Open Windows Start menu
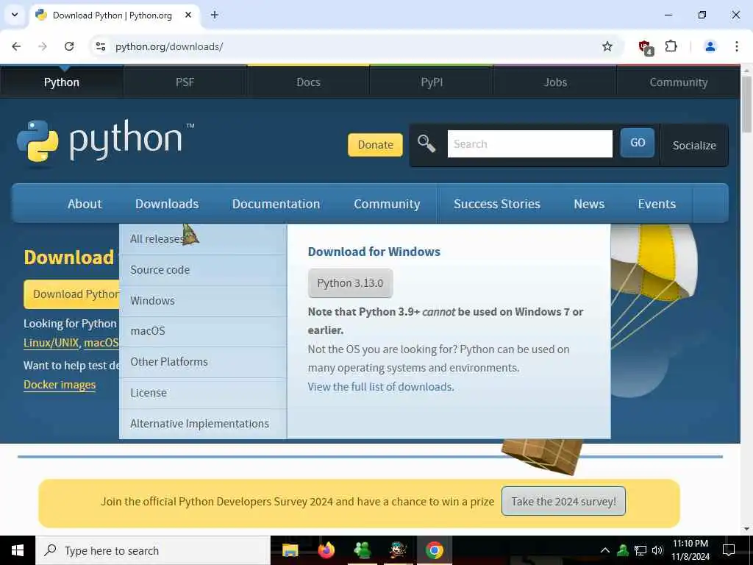This screenshot has width=753, height=565. pos(18,550)
